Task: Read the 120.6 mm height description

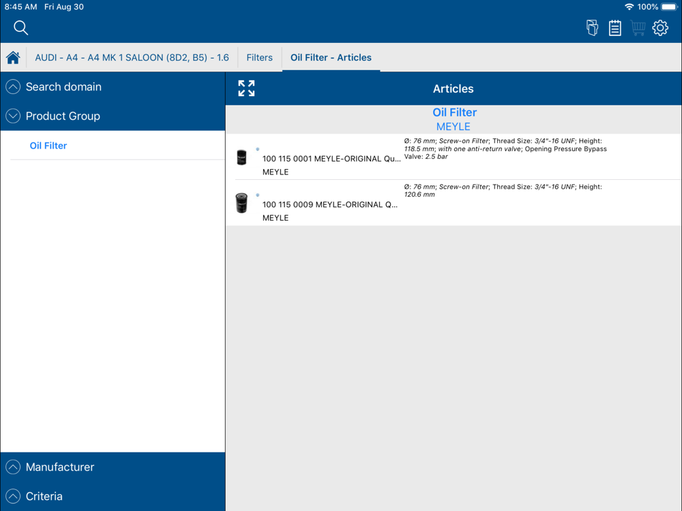Action: pyautogui.click(x=503, y=190)
